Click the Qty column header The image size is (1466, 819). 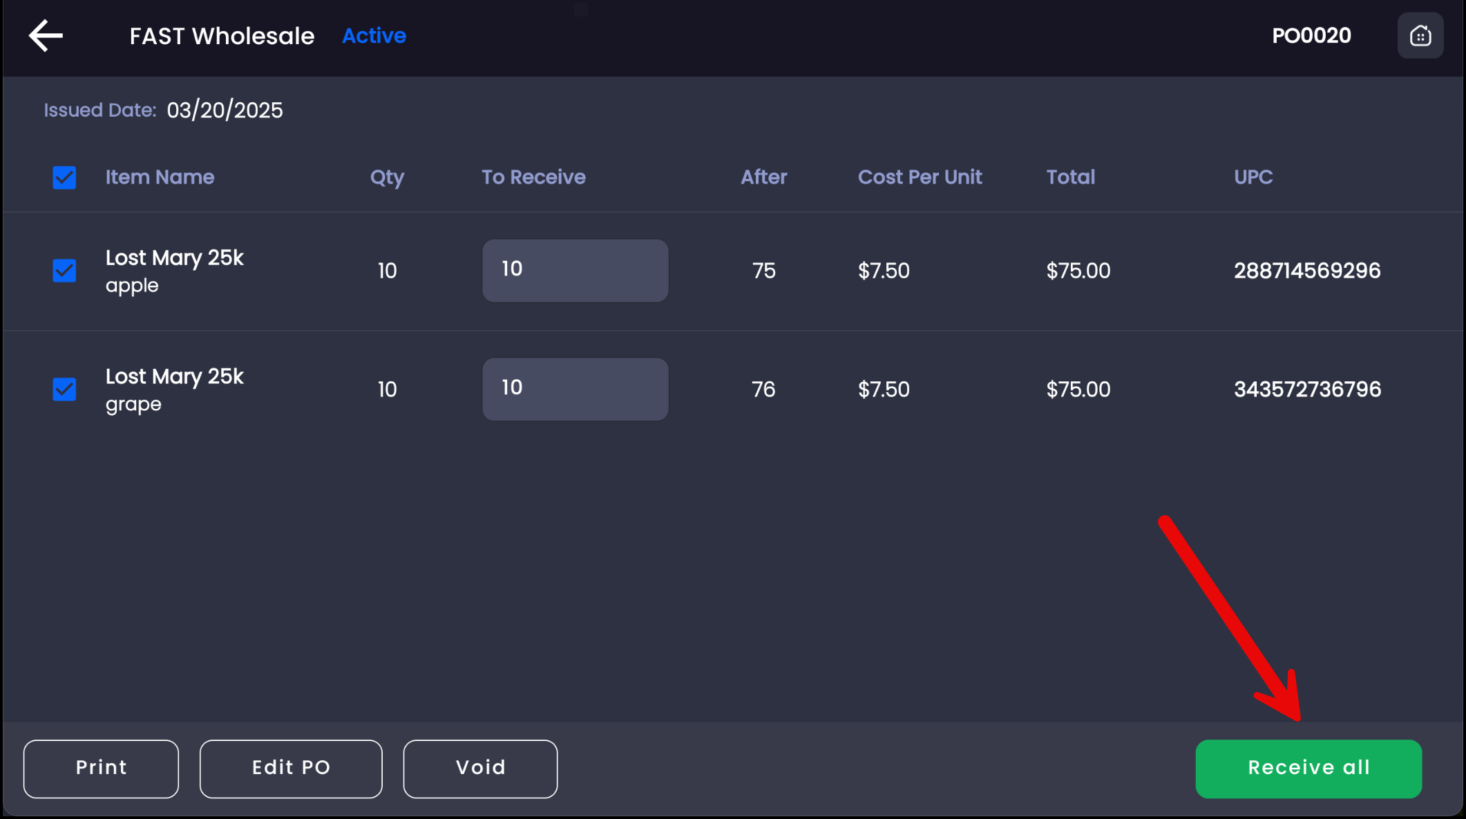(387, 177)
